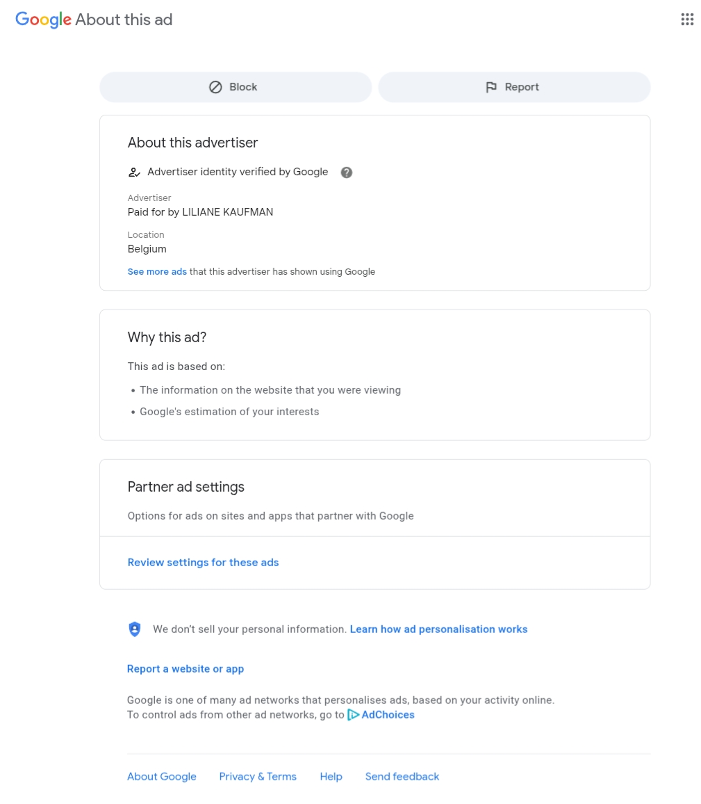
Task: Click the Report flag icon
Action: coord(491,87)
